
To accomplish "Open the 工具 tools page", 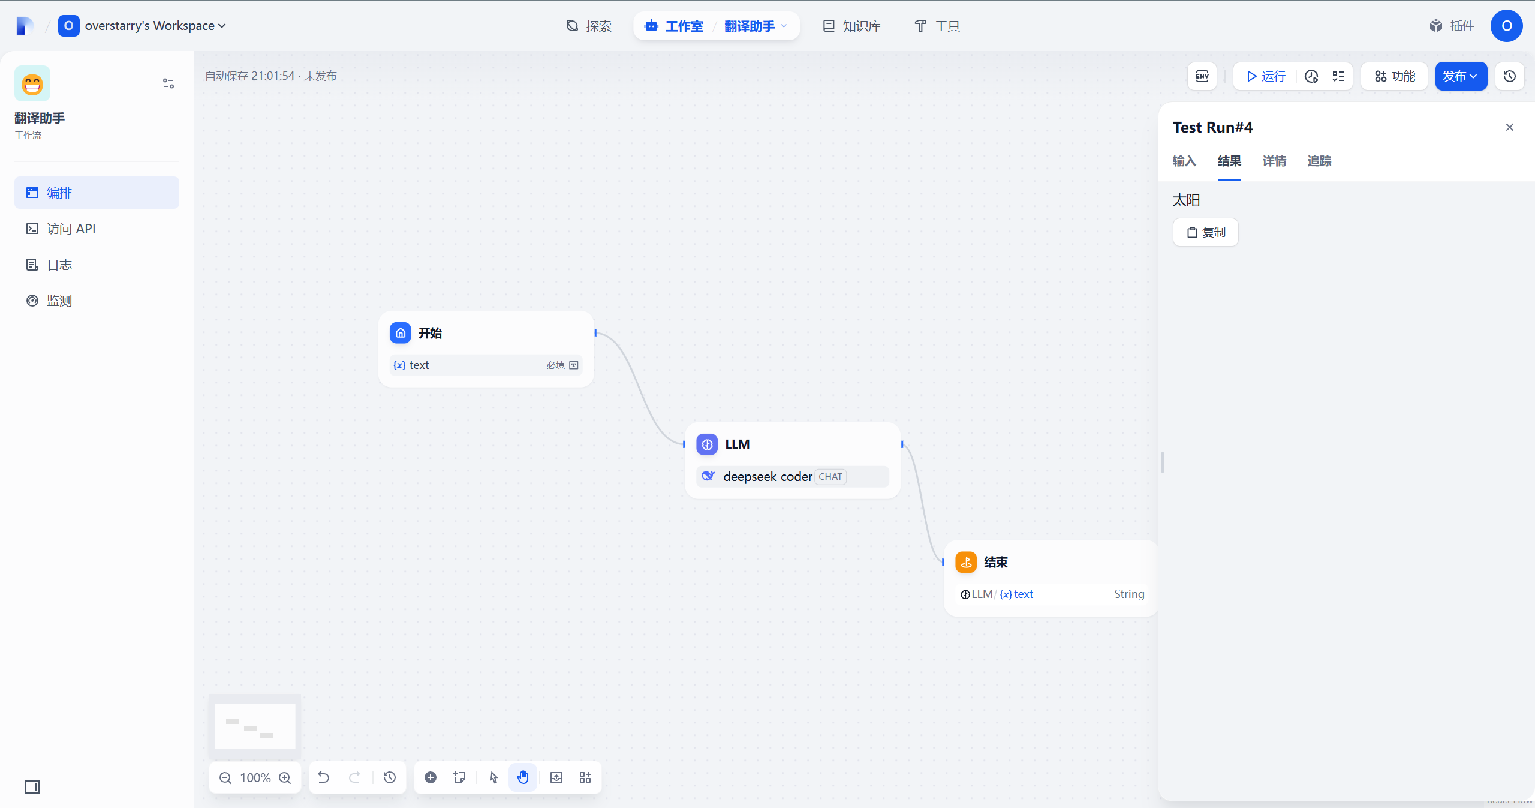I will (937, 26).
